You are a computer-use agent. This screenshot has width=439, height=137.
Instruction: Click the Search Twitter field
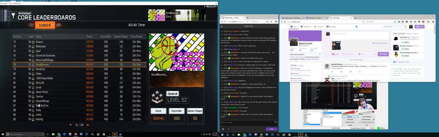(395, 27)
